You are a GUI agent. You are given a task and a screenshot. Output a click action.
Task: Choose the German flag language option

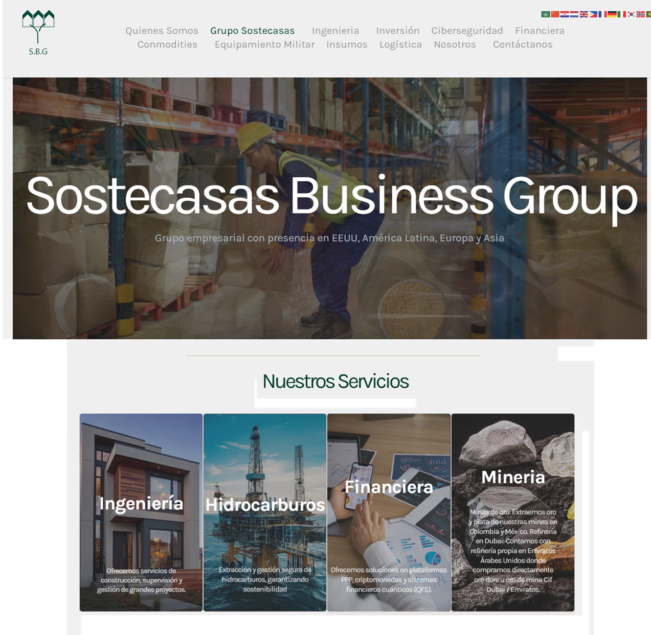click(612, 14)
